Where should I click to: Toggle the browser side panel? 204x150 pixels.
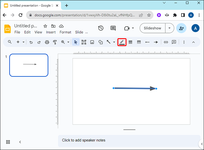183,15
